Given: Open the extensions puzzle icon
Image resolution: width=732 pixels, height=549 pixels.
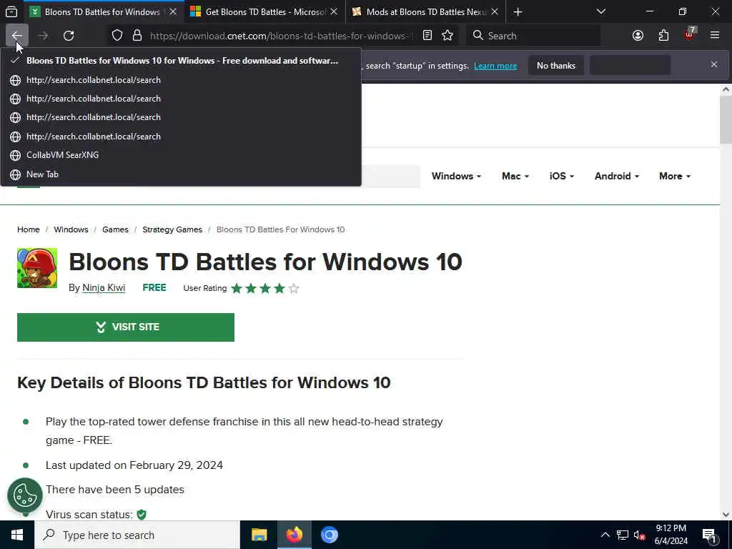Looking at the screenshot, I should 663,36.
